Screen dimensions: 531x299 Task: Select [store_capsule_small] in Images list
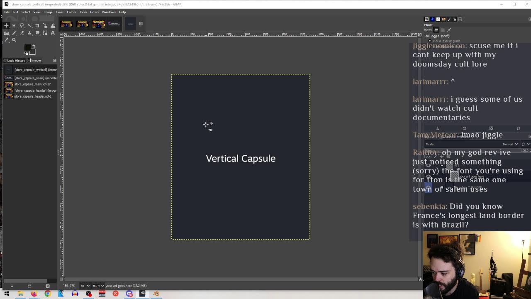[30, 78]
